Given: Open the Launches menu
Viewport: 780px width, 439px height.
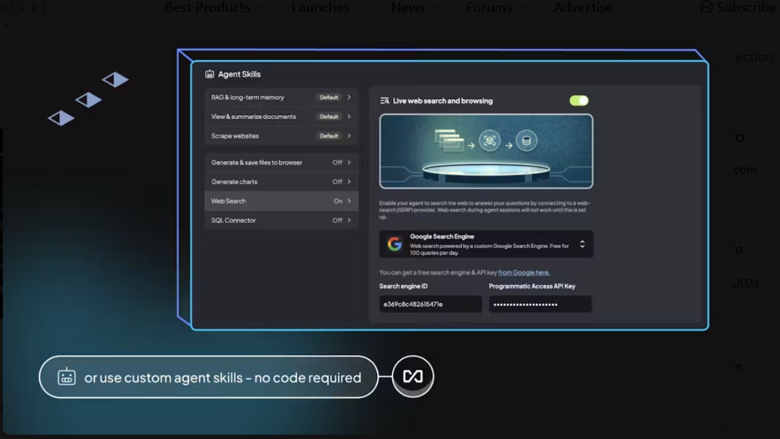Looking at the screenshot, I should point(327,8).
